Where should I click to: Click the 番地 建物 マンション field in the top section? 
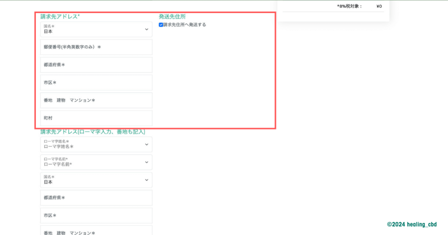96,100
